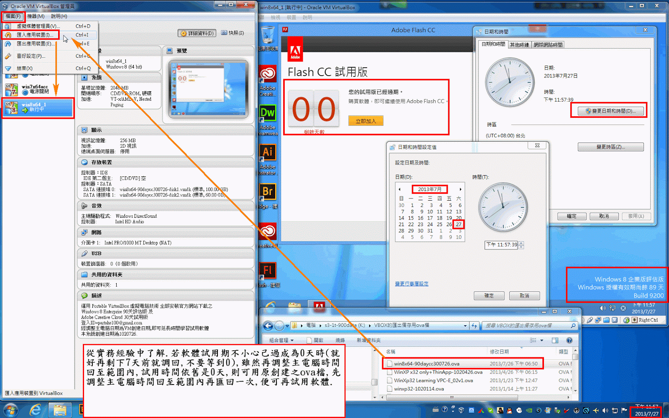Click the 系統 section icon
The height and width of the screenshot is (418, 669).
click(84, 78)
